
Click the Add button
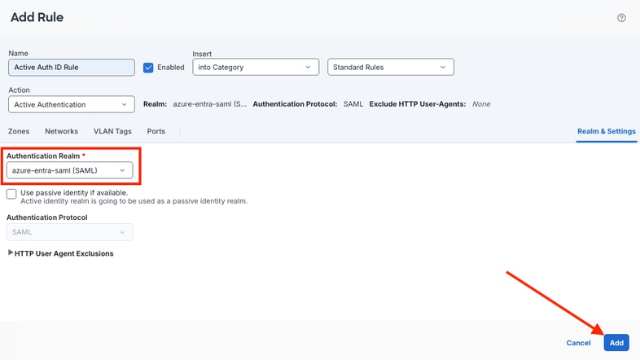pos(616,343)
